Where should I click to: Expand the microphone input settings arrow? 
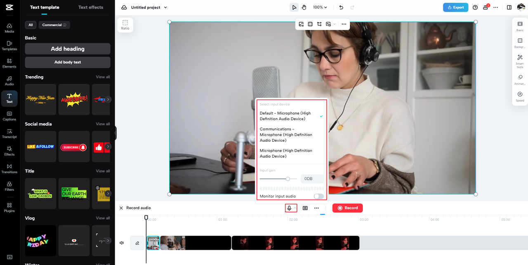(295, 208)
